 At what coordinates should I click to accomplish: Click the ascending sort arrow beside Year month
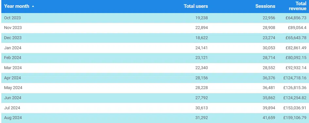(33, 6)
